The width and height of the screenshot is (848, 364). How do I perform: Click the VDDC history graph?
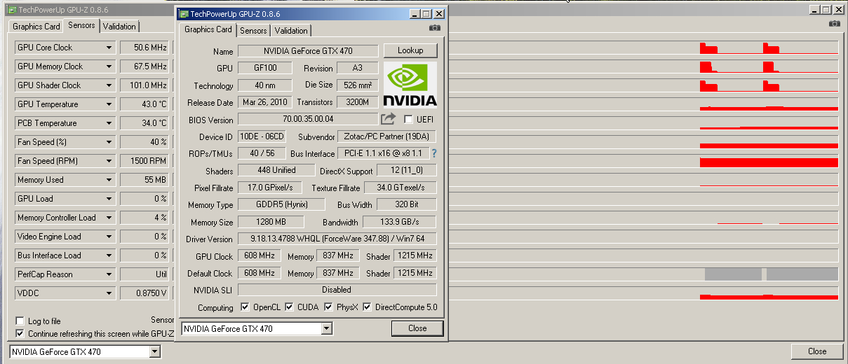click(x=642, y=293)
